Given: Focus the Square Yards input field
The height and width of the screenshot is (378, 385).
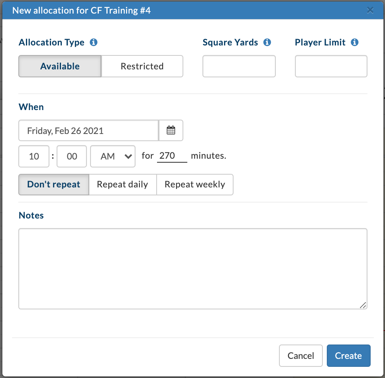Looking at the screenshot, I should point(239,66).
